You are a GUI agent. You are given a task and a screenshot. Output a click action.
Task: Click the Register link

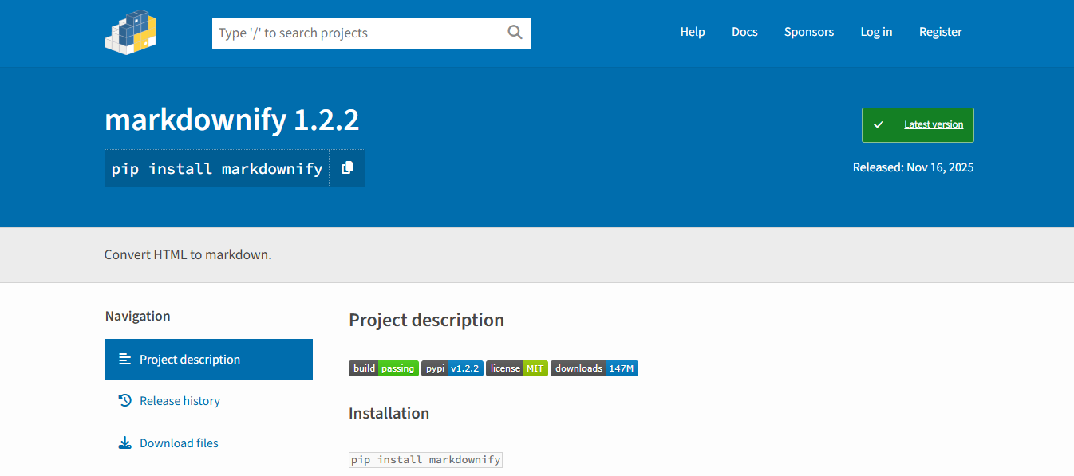coord(941,32)
